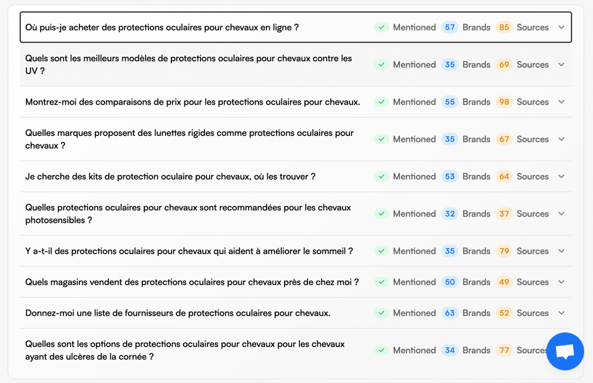
Task: Expand the row about nearby stores
Action: (561, 282)
